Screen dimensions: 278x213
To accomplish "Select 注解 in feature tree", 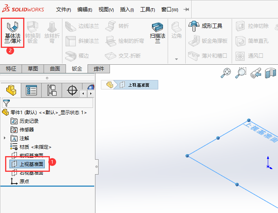I will (x=20, y=138).
